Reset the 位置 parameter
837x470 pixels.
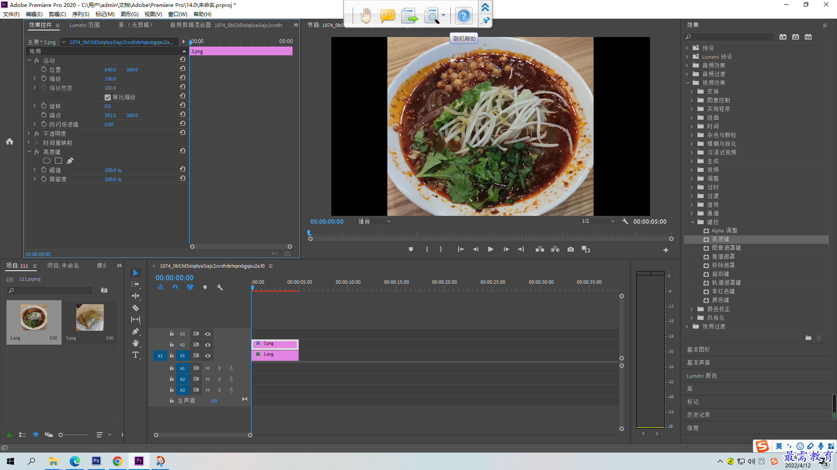click(183, 69)
